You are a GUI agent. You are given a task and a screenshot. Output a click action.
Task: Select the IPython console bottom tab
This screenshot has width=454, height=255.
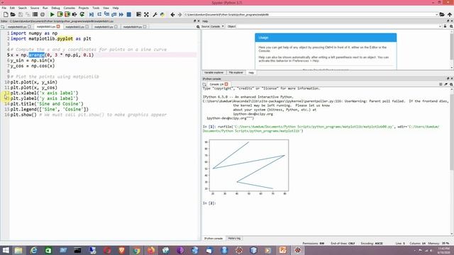pos(214,239)
